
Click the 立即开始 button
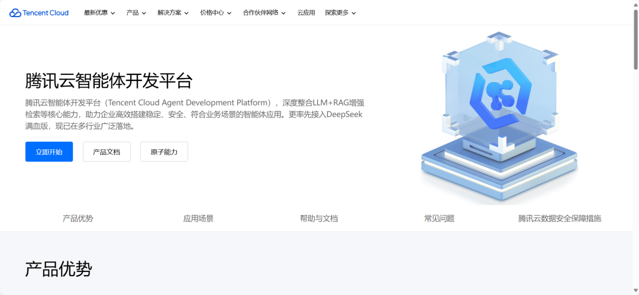49,152
